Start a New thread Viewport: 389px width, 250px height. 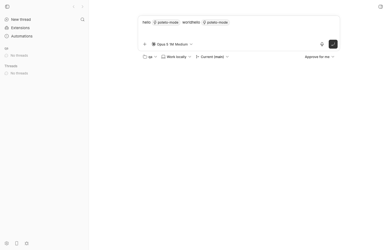pyautogui.click(x=18, y=19)
